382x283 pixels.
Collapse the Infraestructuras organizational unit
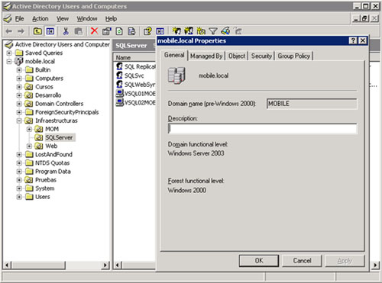point(19,121)
